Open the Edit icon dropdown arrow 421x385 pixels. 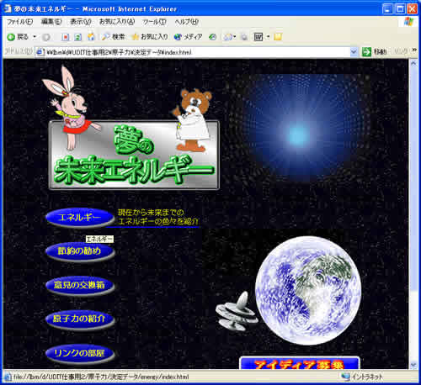point(268,37)
